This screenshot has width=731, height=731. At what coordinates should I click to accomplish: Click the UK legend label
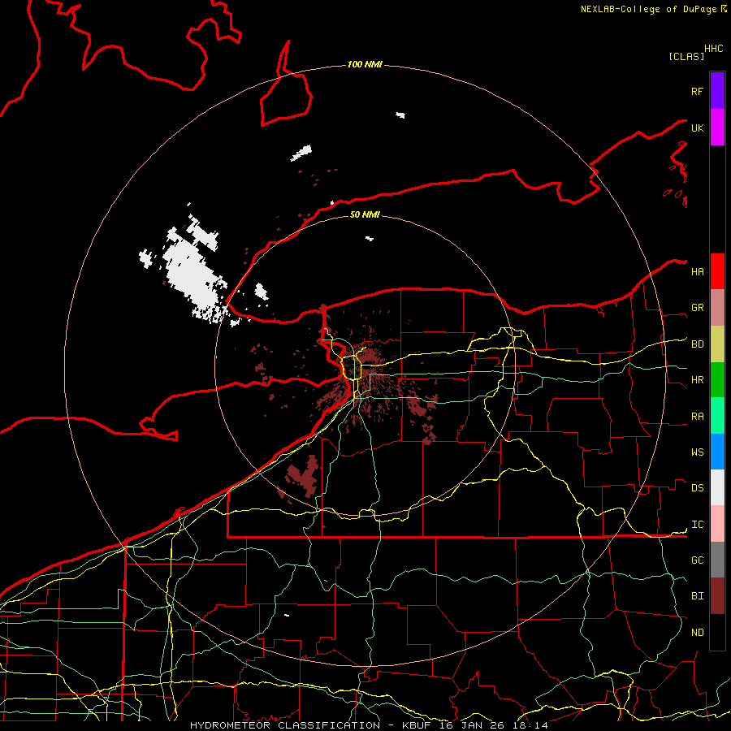tap(697, 128)
